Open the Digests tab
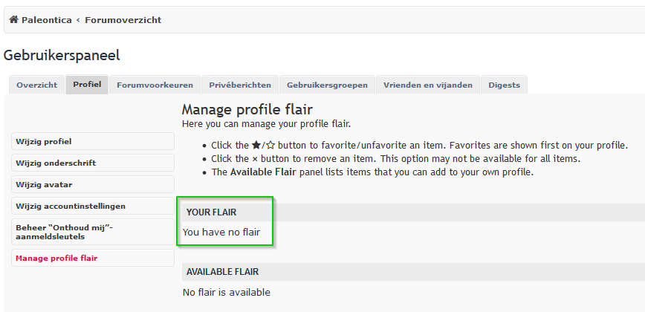Screen dimensions: 645x312 tap(504, 85)
